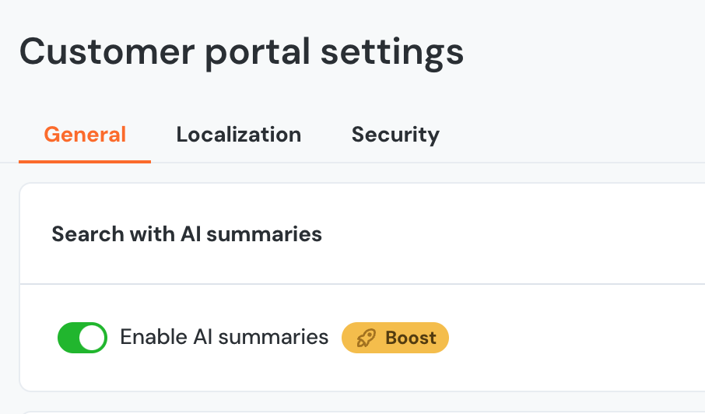Click the "Boost" text in the badge
This screenshot has width=705, height=414.
[411, 338]
